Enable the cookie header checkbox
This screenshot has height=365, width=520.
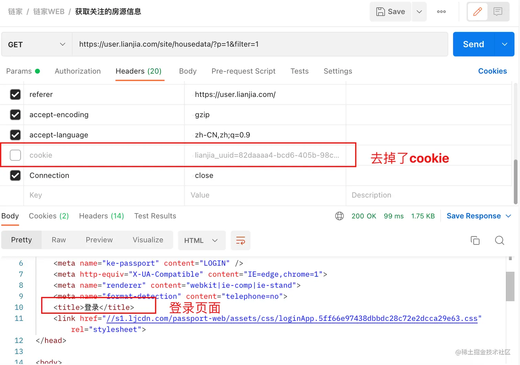[x=15, y=155]
